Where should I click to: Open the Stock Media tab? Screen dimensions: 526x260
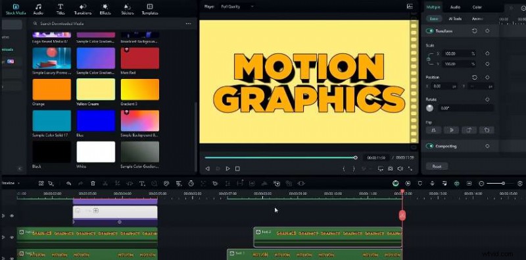click(16, 9)
